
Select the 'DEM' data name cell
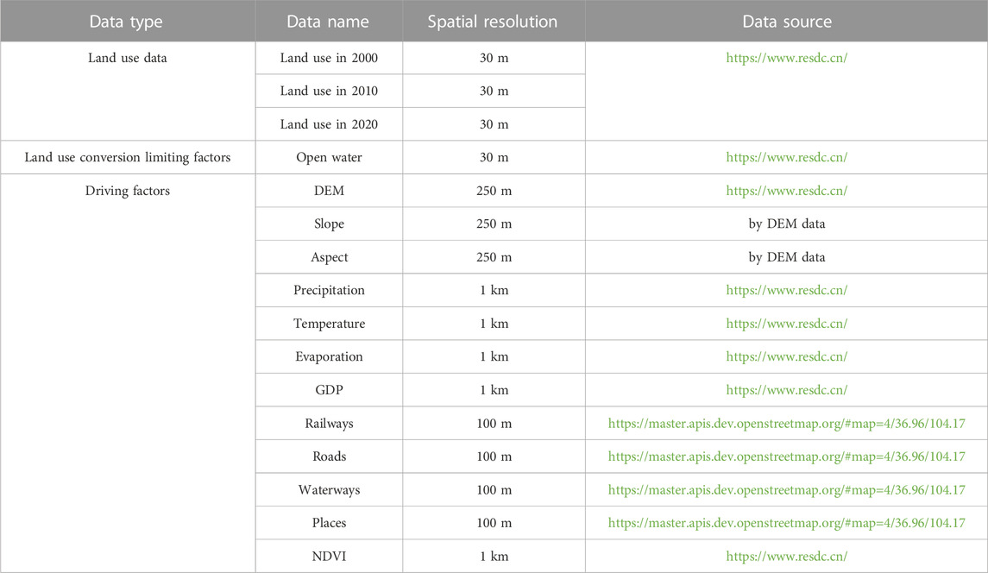click(x=329, y=191)
